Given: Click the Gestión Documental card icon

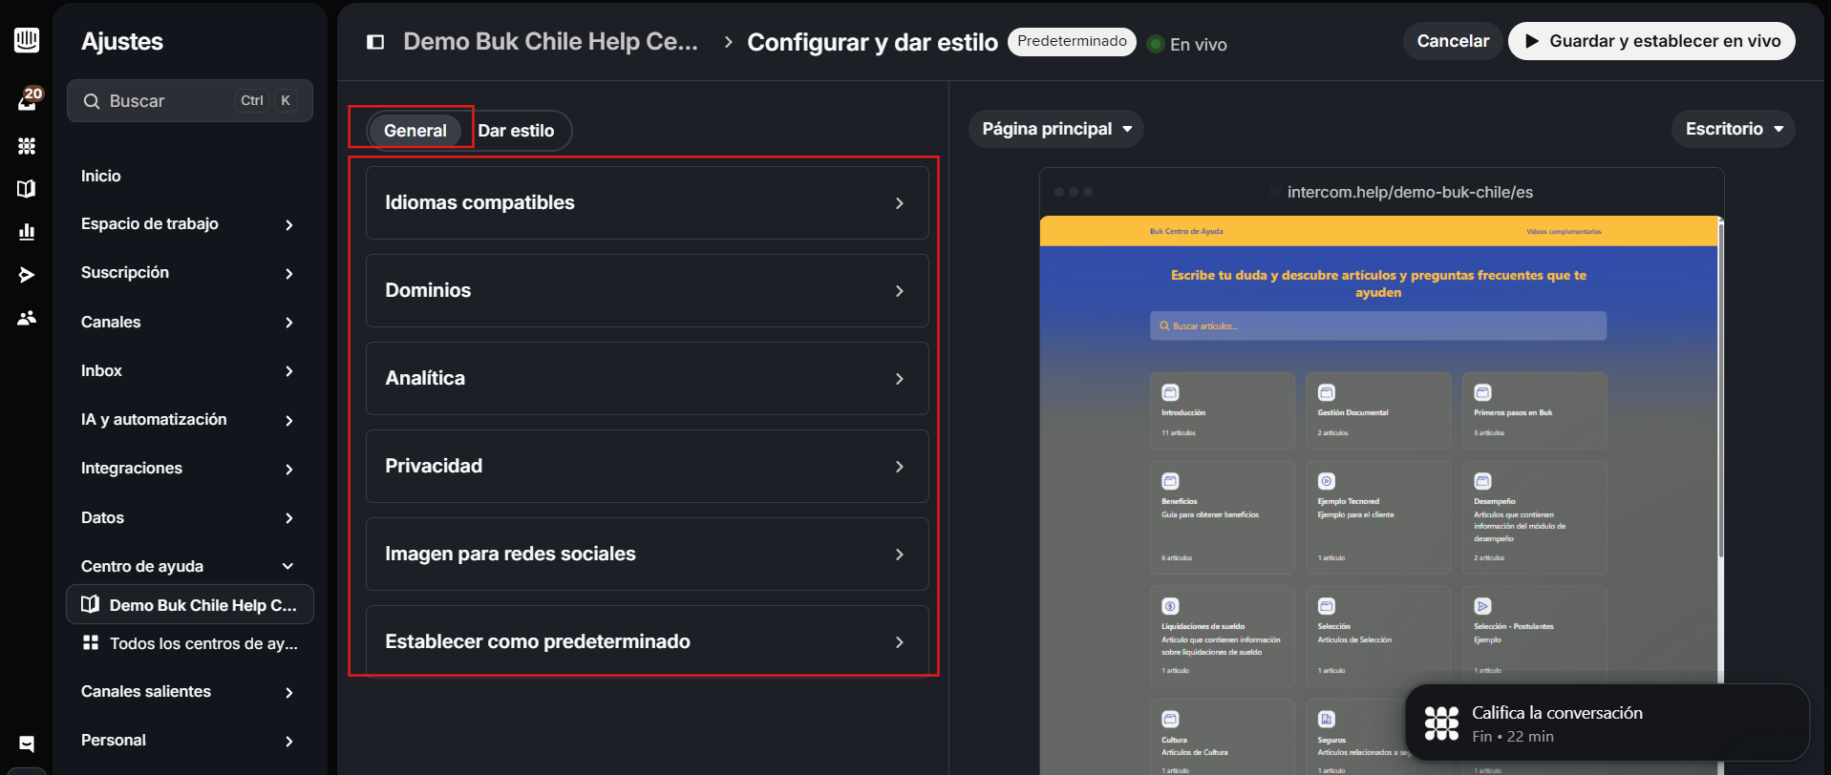Looking at the screenshot, I should [x=1327, y=392].
